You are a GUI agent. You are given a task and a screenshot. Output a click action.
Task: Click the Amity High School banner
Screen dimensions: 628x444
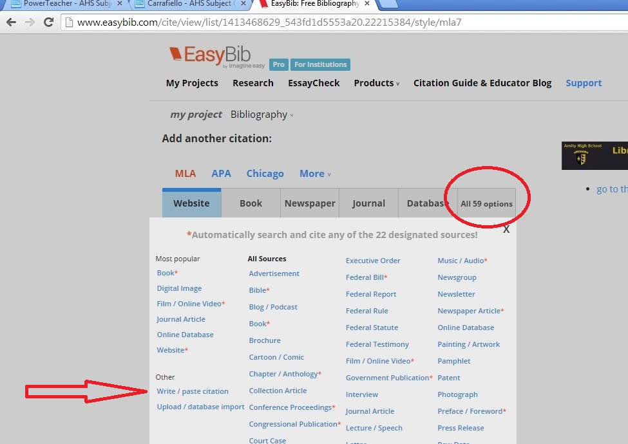click(595, 156)
